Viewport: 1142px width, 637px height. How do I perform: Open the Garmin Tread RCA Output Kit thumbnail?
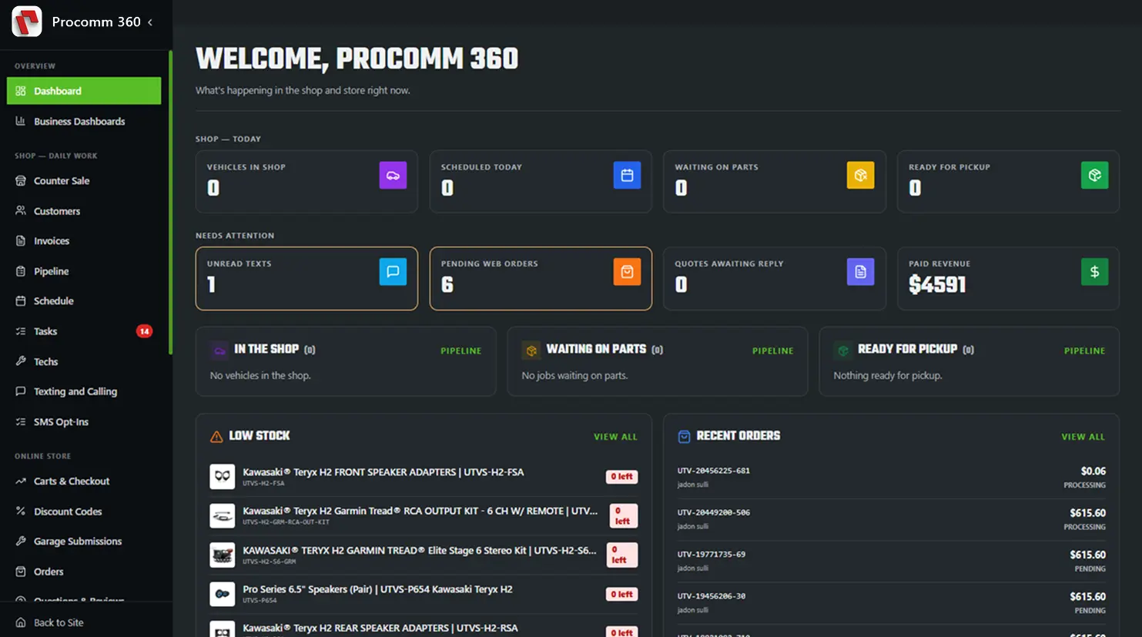(x=223, y=515)
